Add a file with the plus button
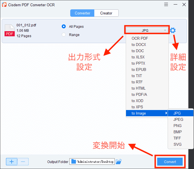 click(x=12, y=162)
